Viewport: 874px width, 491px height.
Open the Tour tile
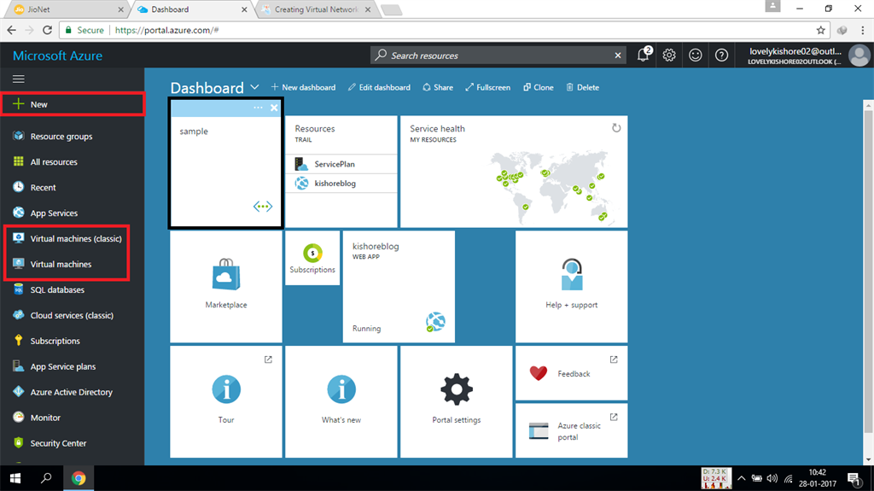pyautogui.click(x=225, y=401)
